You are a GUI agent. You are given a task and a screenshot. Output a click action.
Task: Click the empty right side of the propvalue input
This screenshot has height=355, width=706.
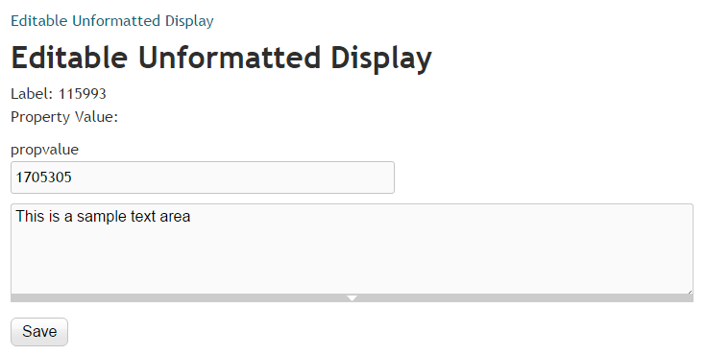pos(270,177)
